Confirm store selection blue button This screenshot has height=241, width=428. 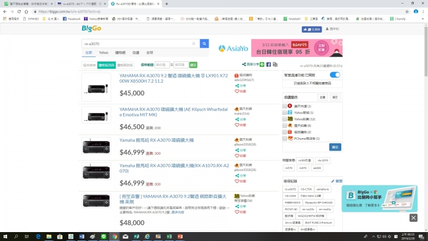click(x=335, y=148)
